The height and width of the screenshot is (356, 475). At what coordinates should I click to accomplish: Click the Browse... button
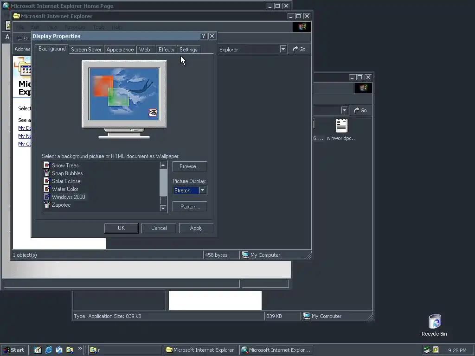190,166
